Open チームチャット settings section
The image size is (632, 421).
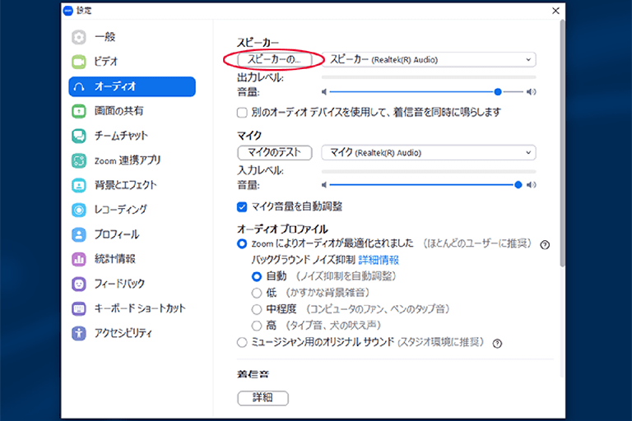132,136
